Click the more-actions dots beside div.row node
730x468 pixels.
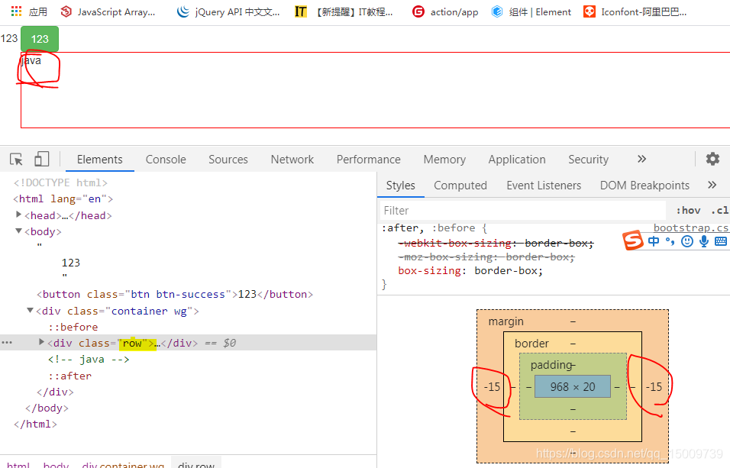click(x=8, y=342)
